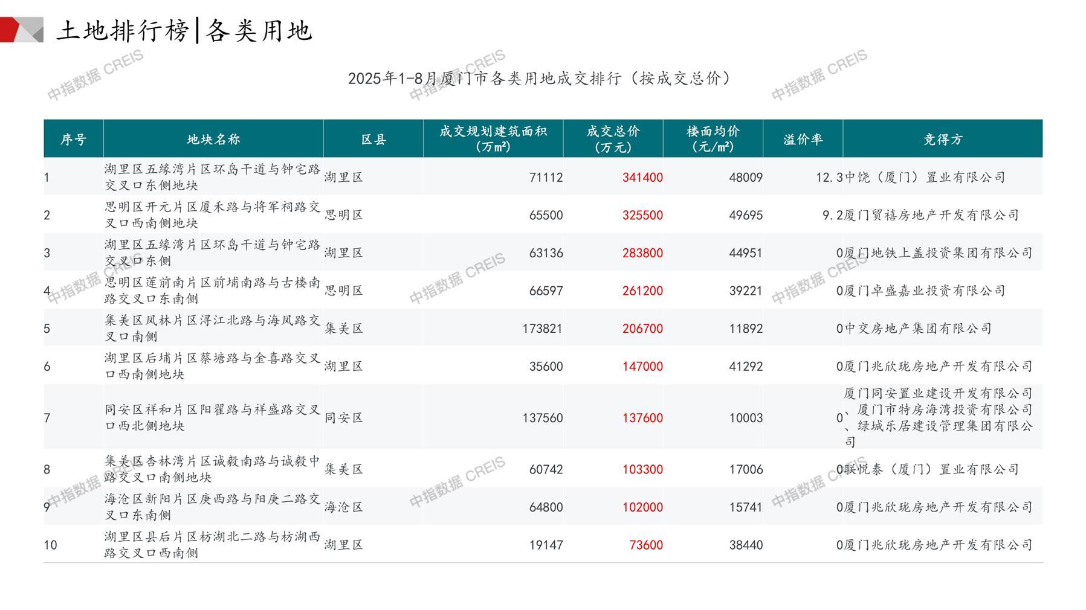Screen dimensions: 1086x610
Task: Click the 成交总价 (万元) column header
Action: [613, 140]
